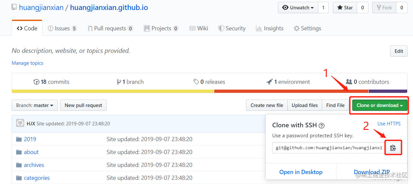Viewport: 413px width, 184px height.
Task: Click the Upload files button
Action: pos(305,105)
